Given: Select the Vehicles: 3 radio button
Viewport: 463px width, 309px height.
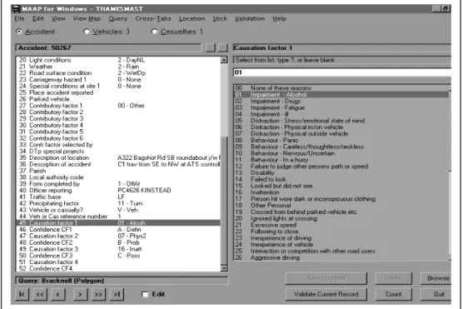Looking at the screenshot, I should tap(87, 32).
